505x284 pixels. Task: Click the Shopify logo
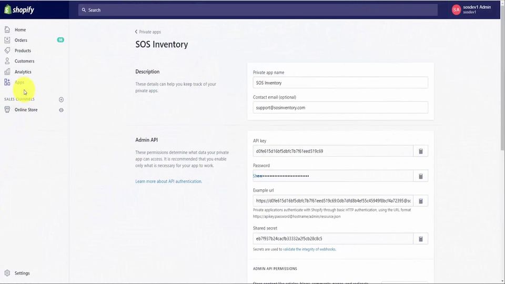[19, 9]
